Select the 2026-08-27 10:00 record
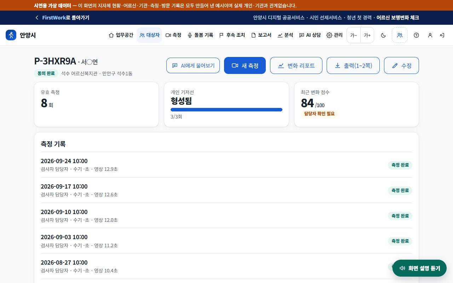Image resolution: width=453 pixels, height=283 pixels. coord(226,266)
